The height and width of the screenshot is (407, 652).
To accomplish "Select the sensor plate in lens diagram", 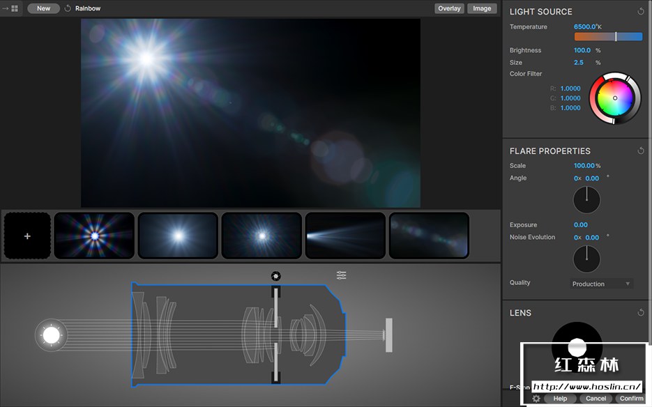I will (x=389, y=335).
